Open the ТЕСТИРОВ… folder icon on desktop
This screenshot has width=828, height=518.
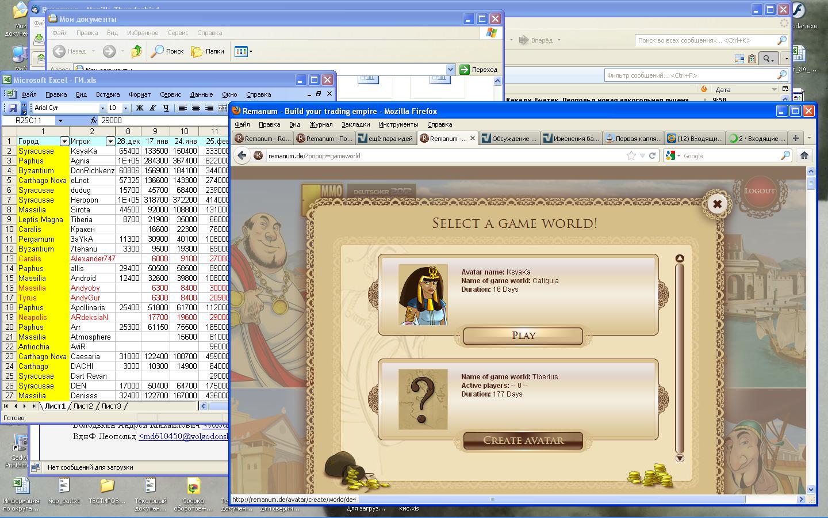[108, 490]
